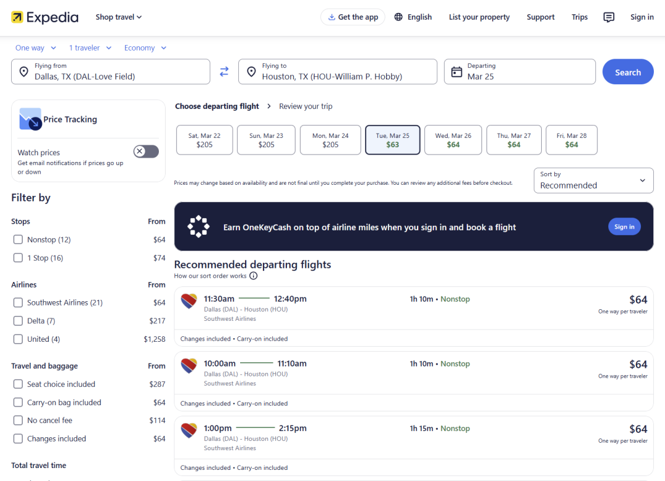Viewport: 665px width, 481px height.
Task: Select the Fri, Mar 28 date tab
Action: (571, 140)
